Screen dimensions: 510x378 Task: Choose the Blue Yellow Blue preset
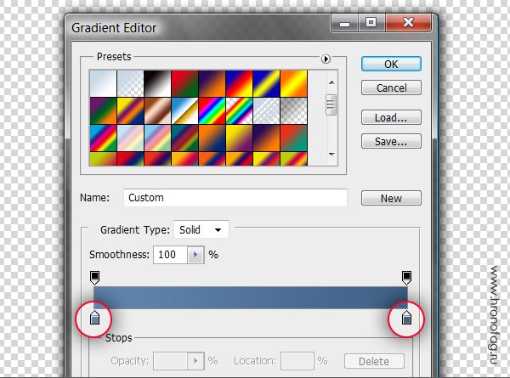pyautogui.click(x=266, y=83)
